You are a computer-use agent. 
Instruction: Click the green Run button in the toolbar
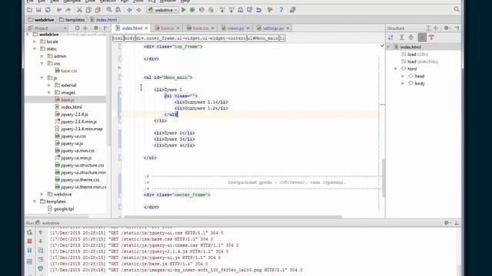(184, 10)
